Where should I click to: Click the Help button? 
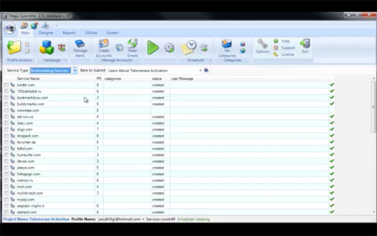point(281,41)
